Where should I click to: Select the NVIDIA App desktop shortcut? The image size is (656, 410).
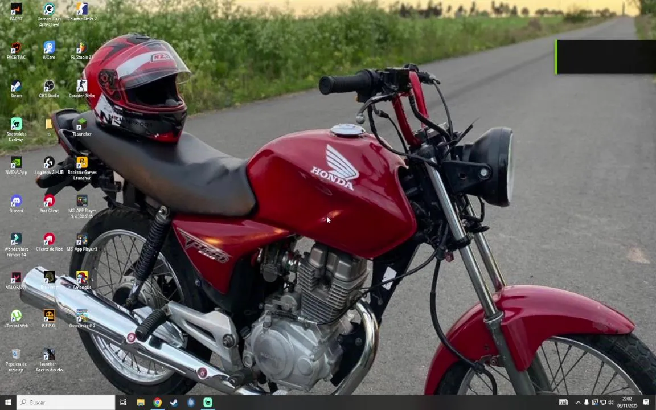pyautogui.click(x=16, y=166)
